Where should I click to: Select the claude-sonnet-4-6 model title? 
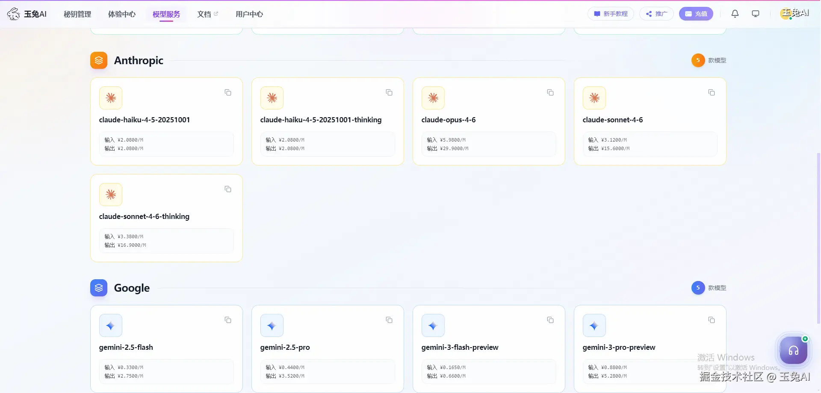pos(613,120)
